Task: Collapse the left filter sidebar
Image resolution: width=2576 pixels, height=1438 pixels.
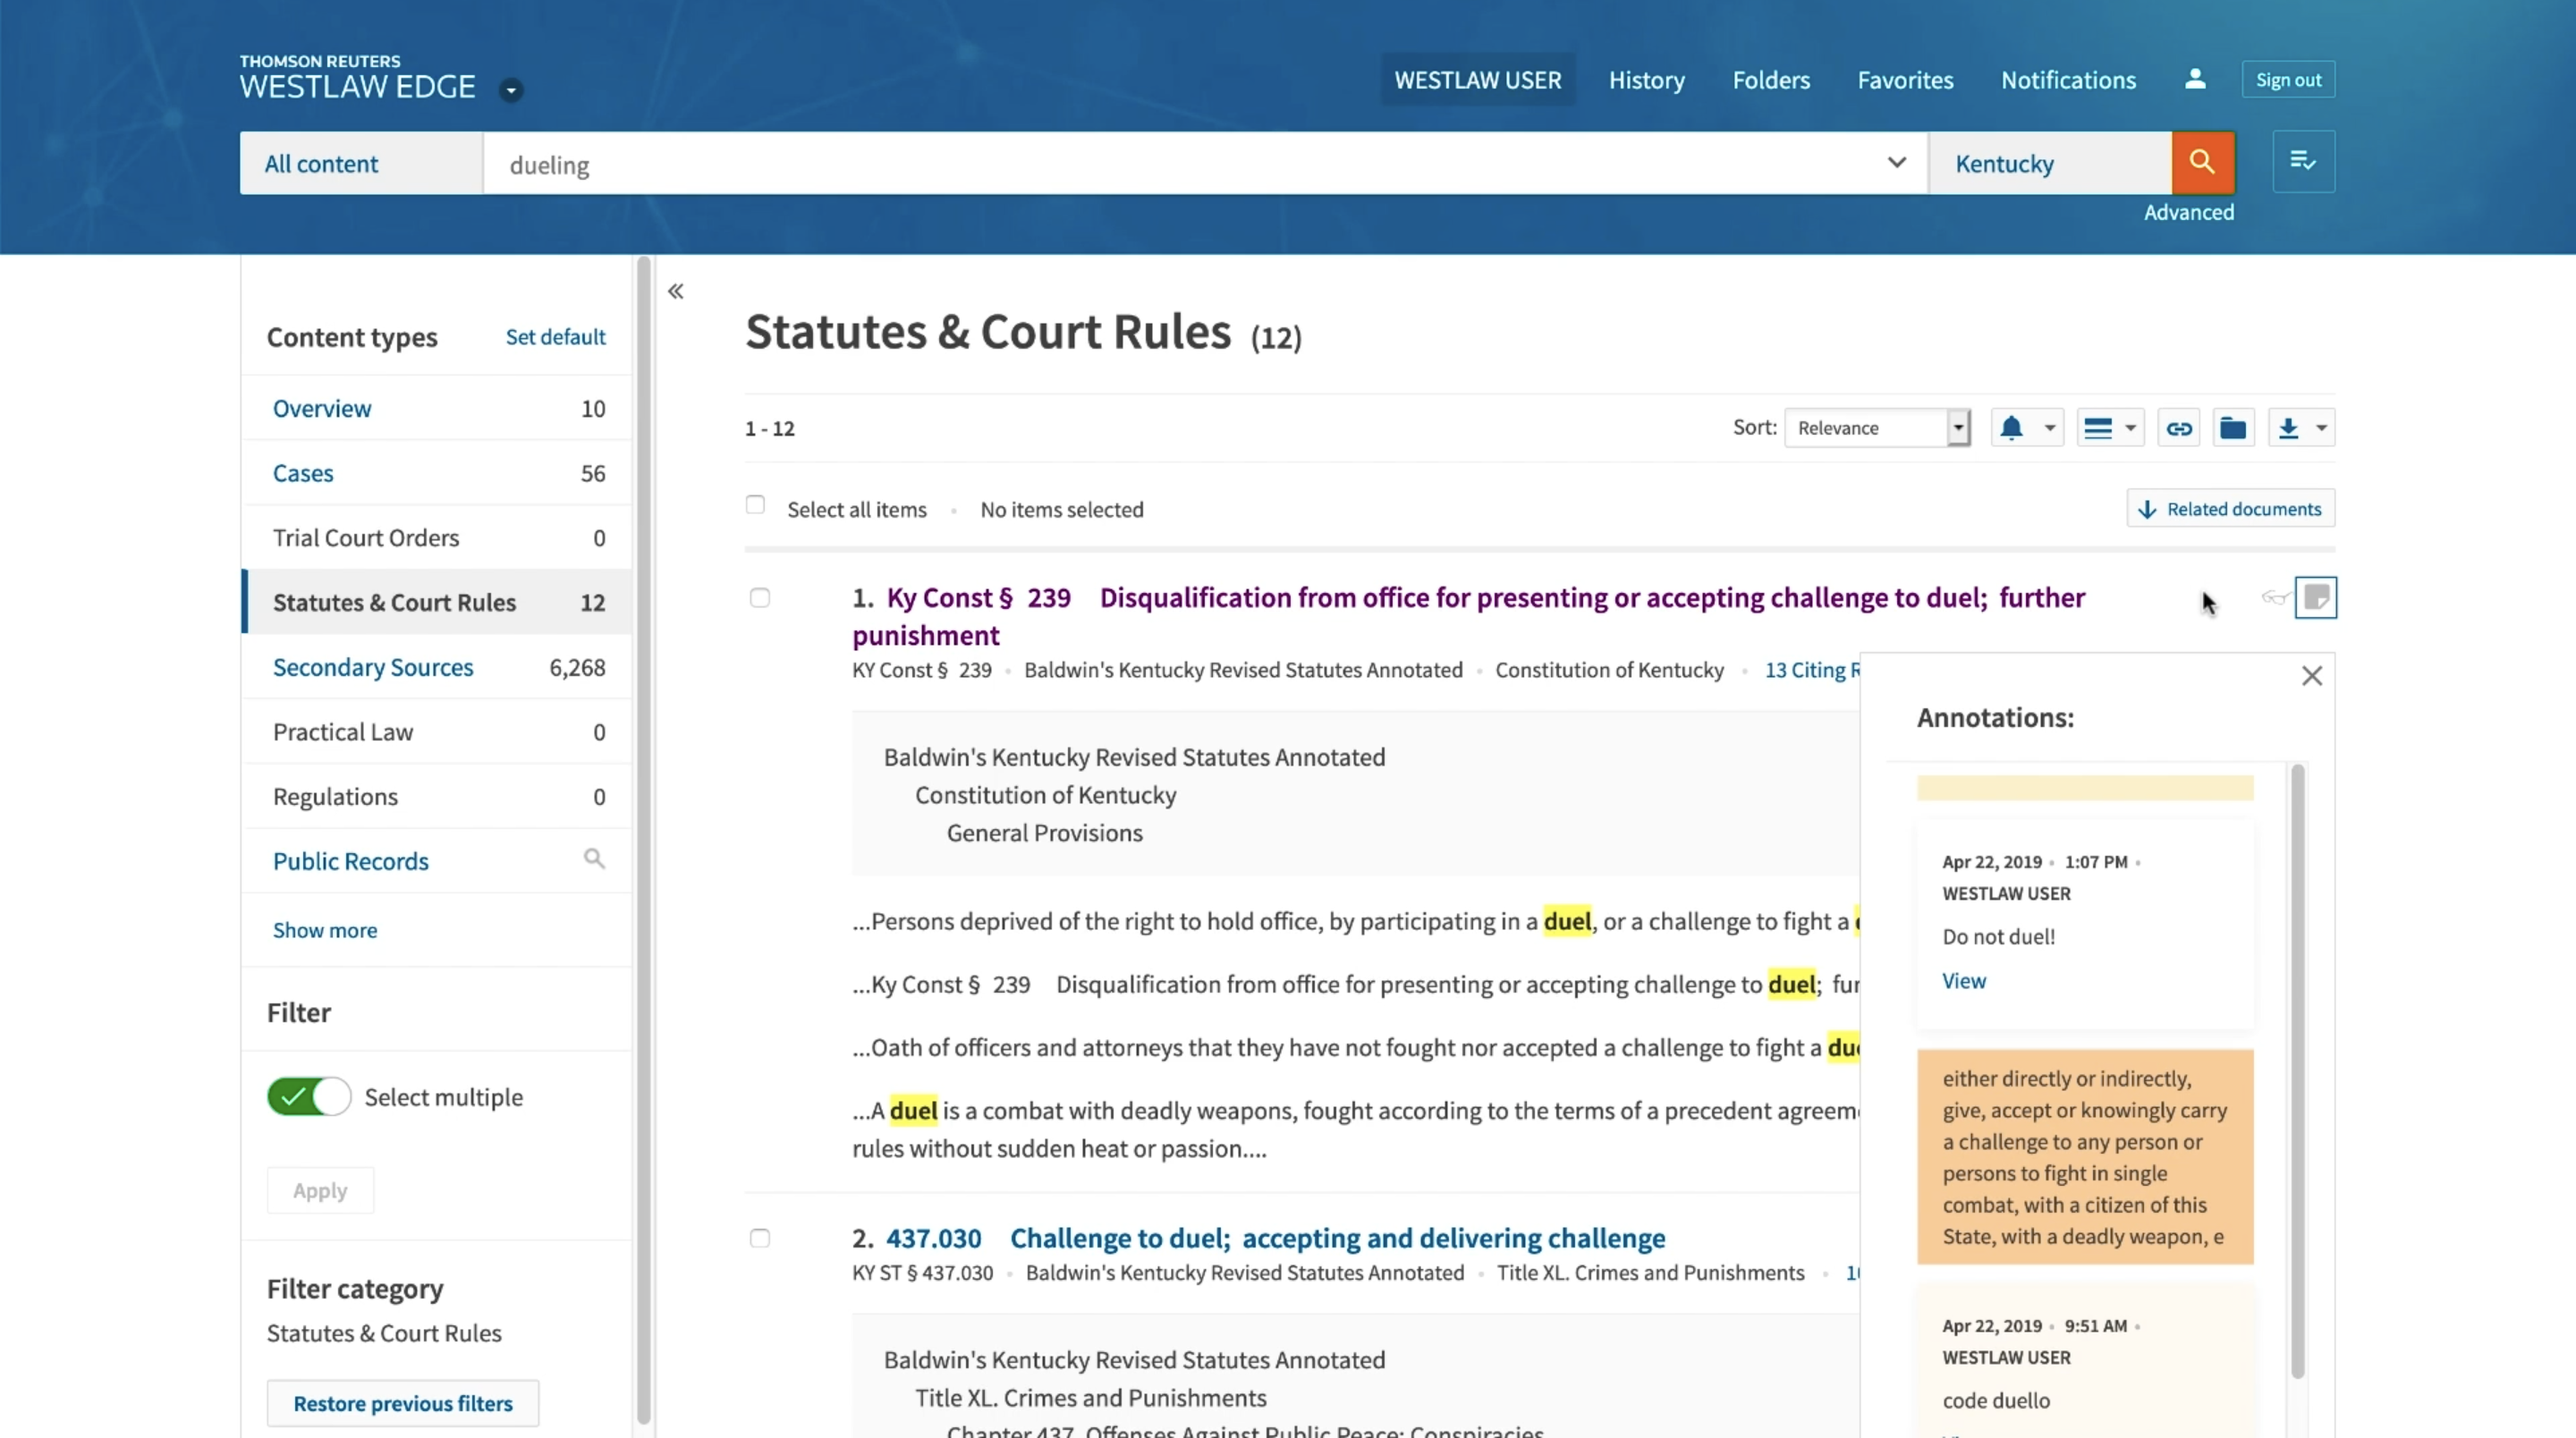Action: (x=676, y=291)
